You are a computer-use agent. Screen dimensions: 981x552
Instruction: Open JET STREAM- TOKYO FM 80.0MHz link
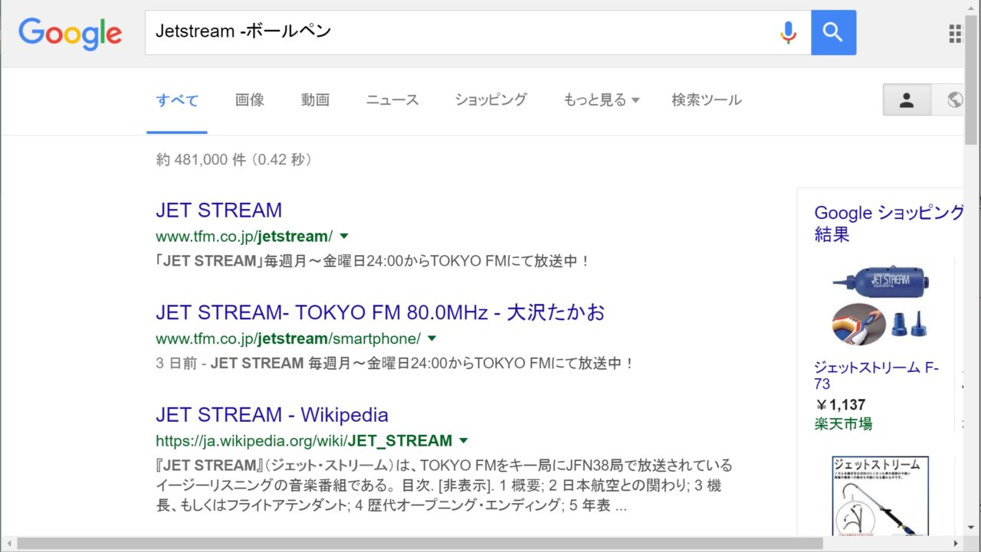tap(380, 312)
